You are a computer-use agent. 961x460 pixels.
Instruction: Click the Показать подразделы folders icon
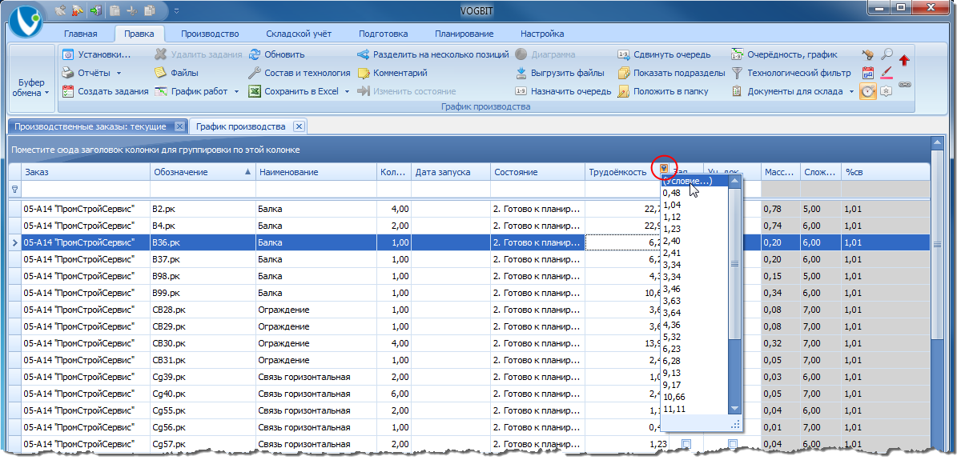pyautogui.click(x=624, y=74)
